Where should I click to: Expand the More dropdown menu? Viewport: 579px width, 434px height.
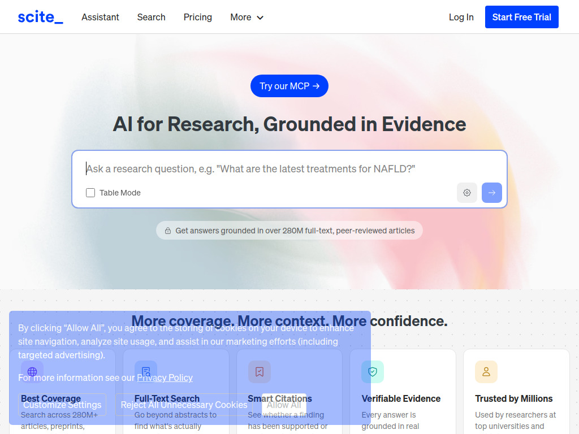coord(247,17)
